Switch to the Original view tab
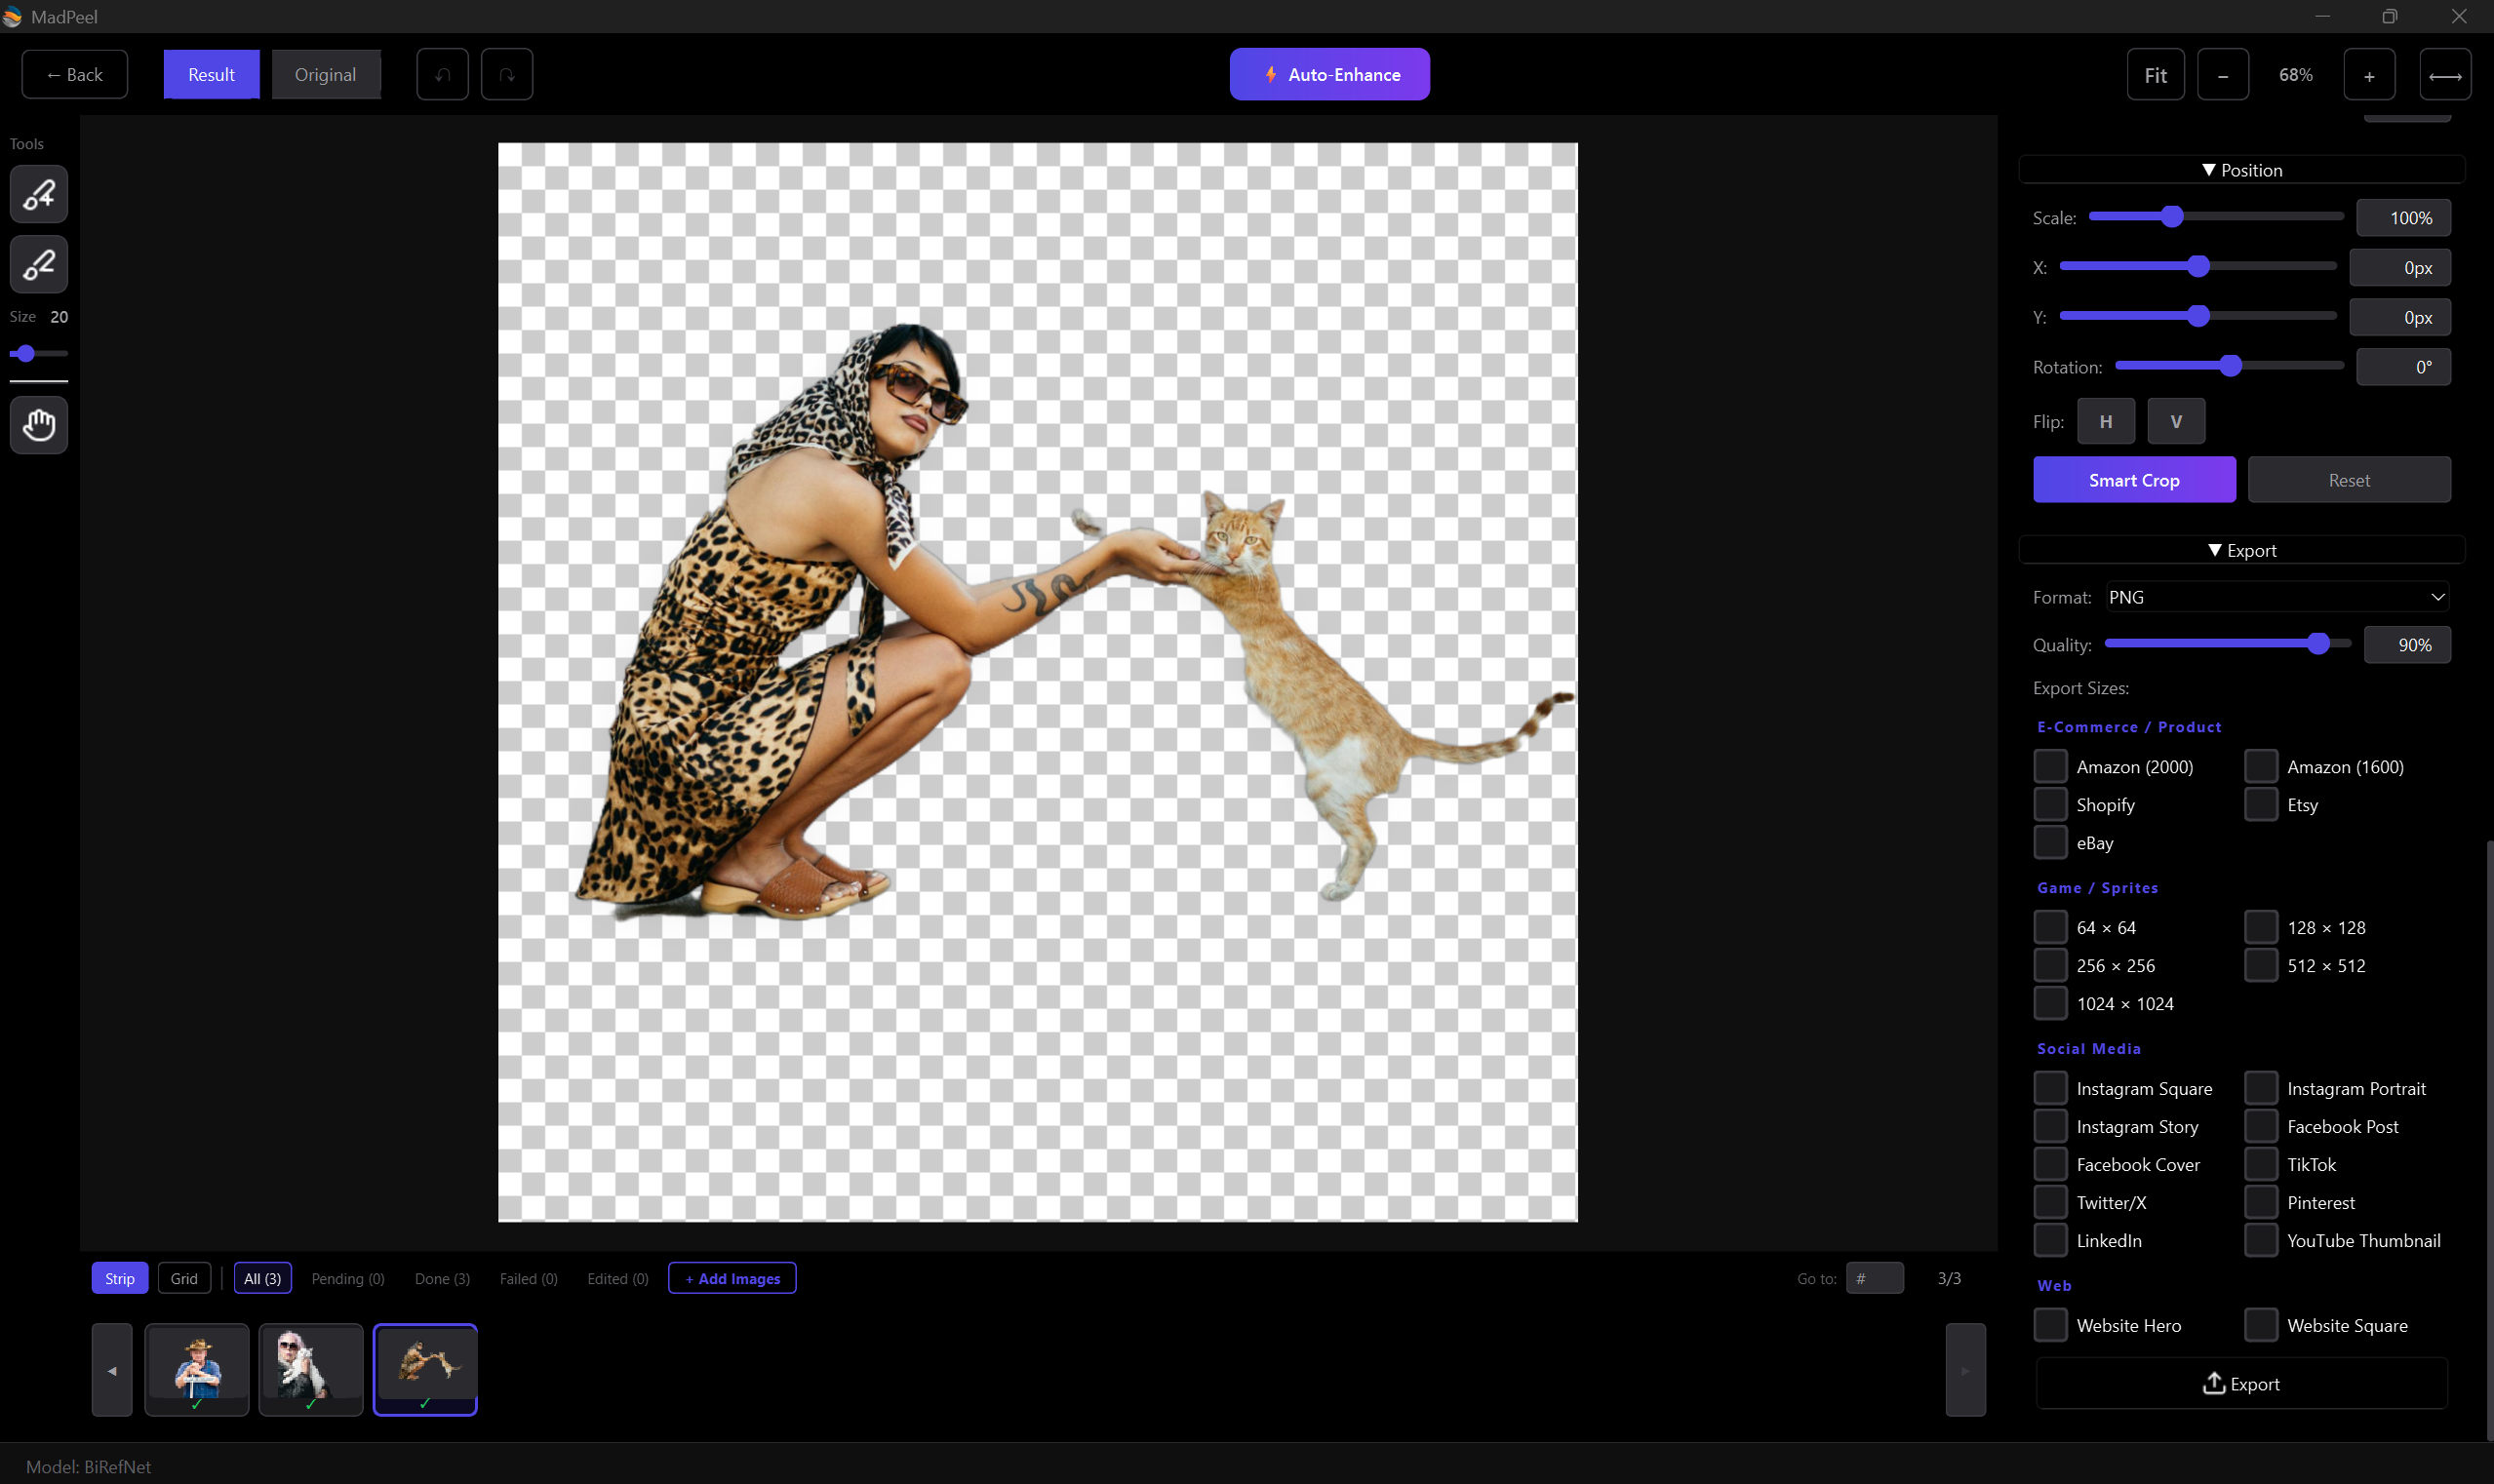The width and height of the screenshot is (2494, 1484). pos(326,74)
